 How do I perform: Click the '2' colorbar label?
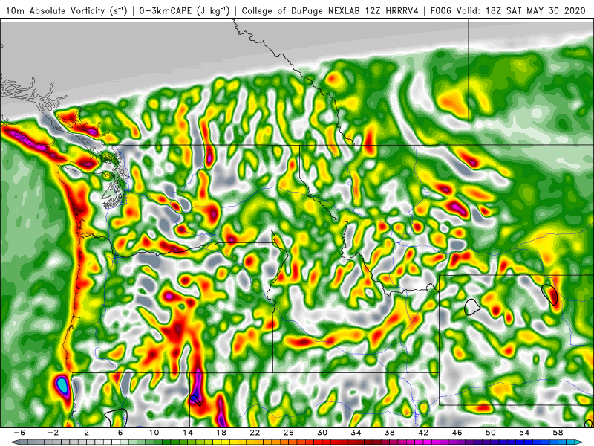pos(87,433)
